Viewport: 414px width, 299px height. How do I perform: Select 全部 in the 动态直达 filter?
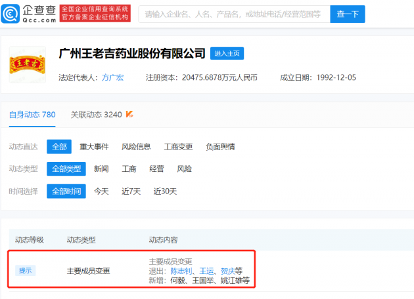click(x=59, y=147)
